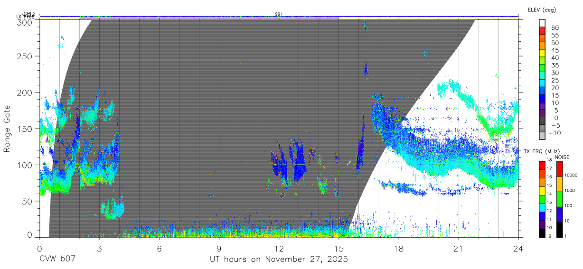
Task: Pick the yellow 14–15 MHz TX FRQ swatch
Action: coord(542,190)
